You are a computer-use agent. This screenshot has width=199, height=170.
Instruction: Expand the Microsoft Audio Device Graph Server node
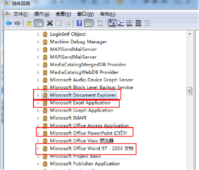point(38,80)
